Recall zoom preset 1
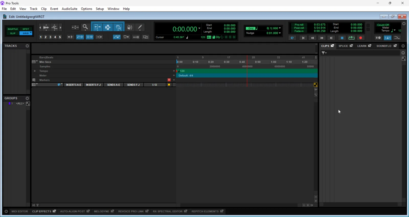The width and height of the screenshot is (409, 217). point(41,37)
